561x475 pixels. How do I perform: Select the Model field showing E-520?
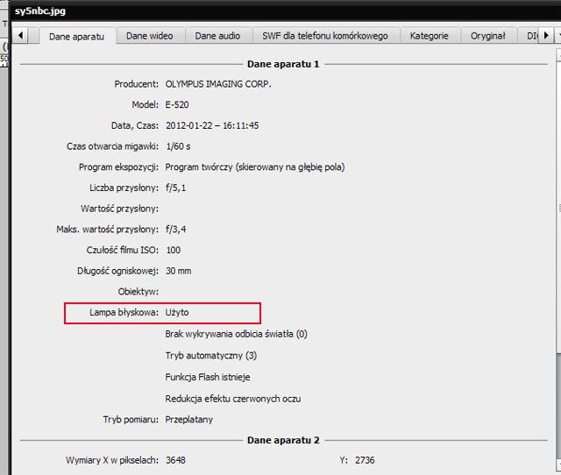178,105
